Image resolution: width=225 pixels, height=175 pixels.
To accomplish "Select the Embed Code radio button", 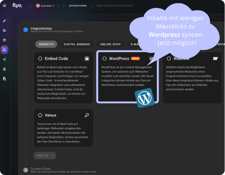I will coord(40,59).
